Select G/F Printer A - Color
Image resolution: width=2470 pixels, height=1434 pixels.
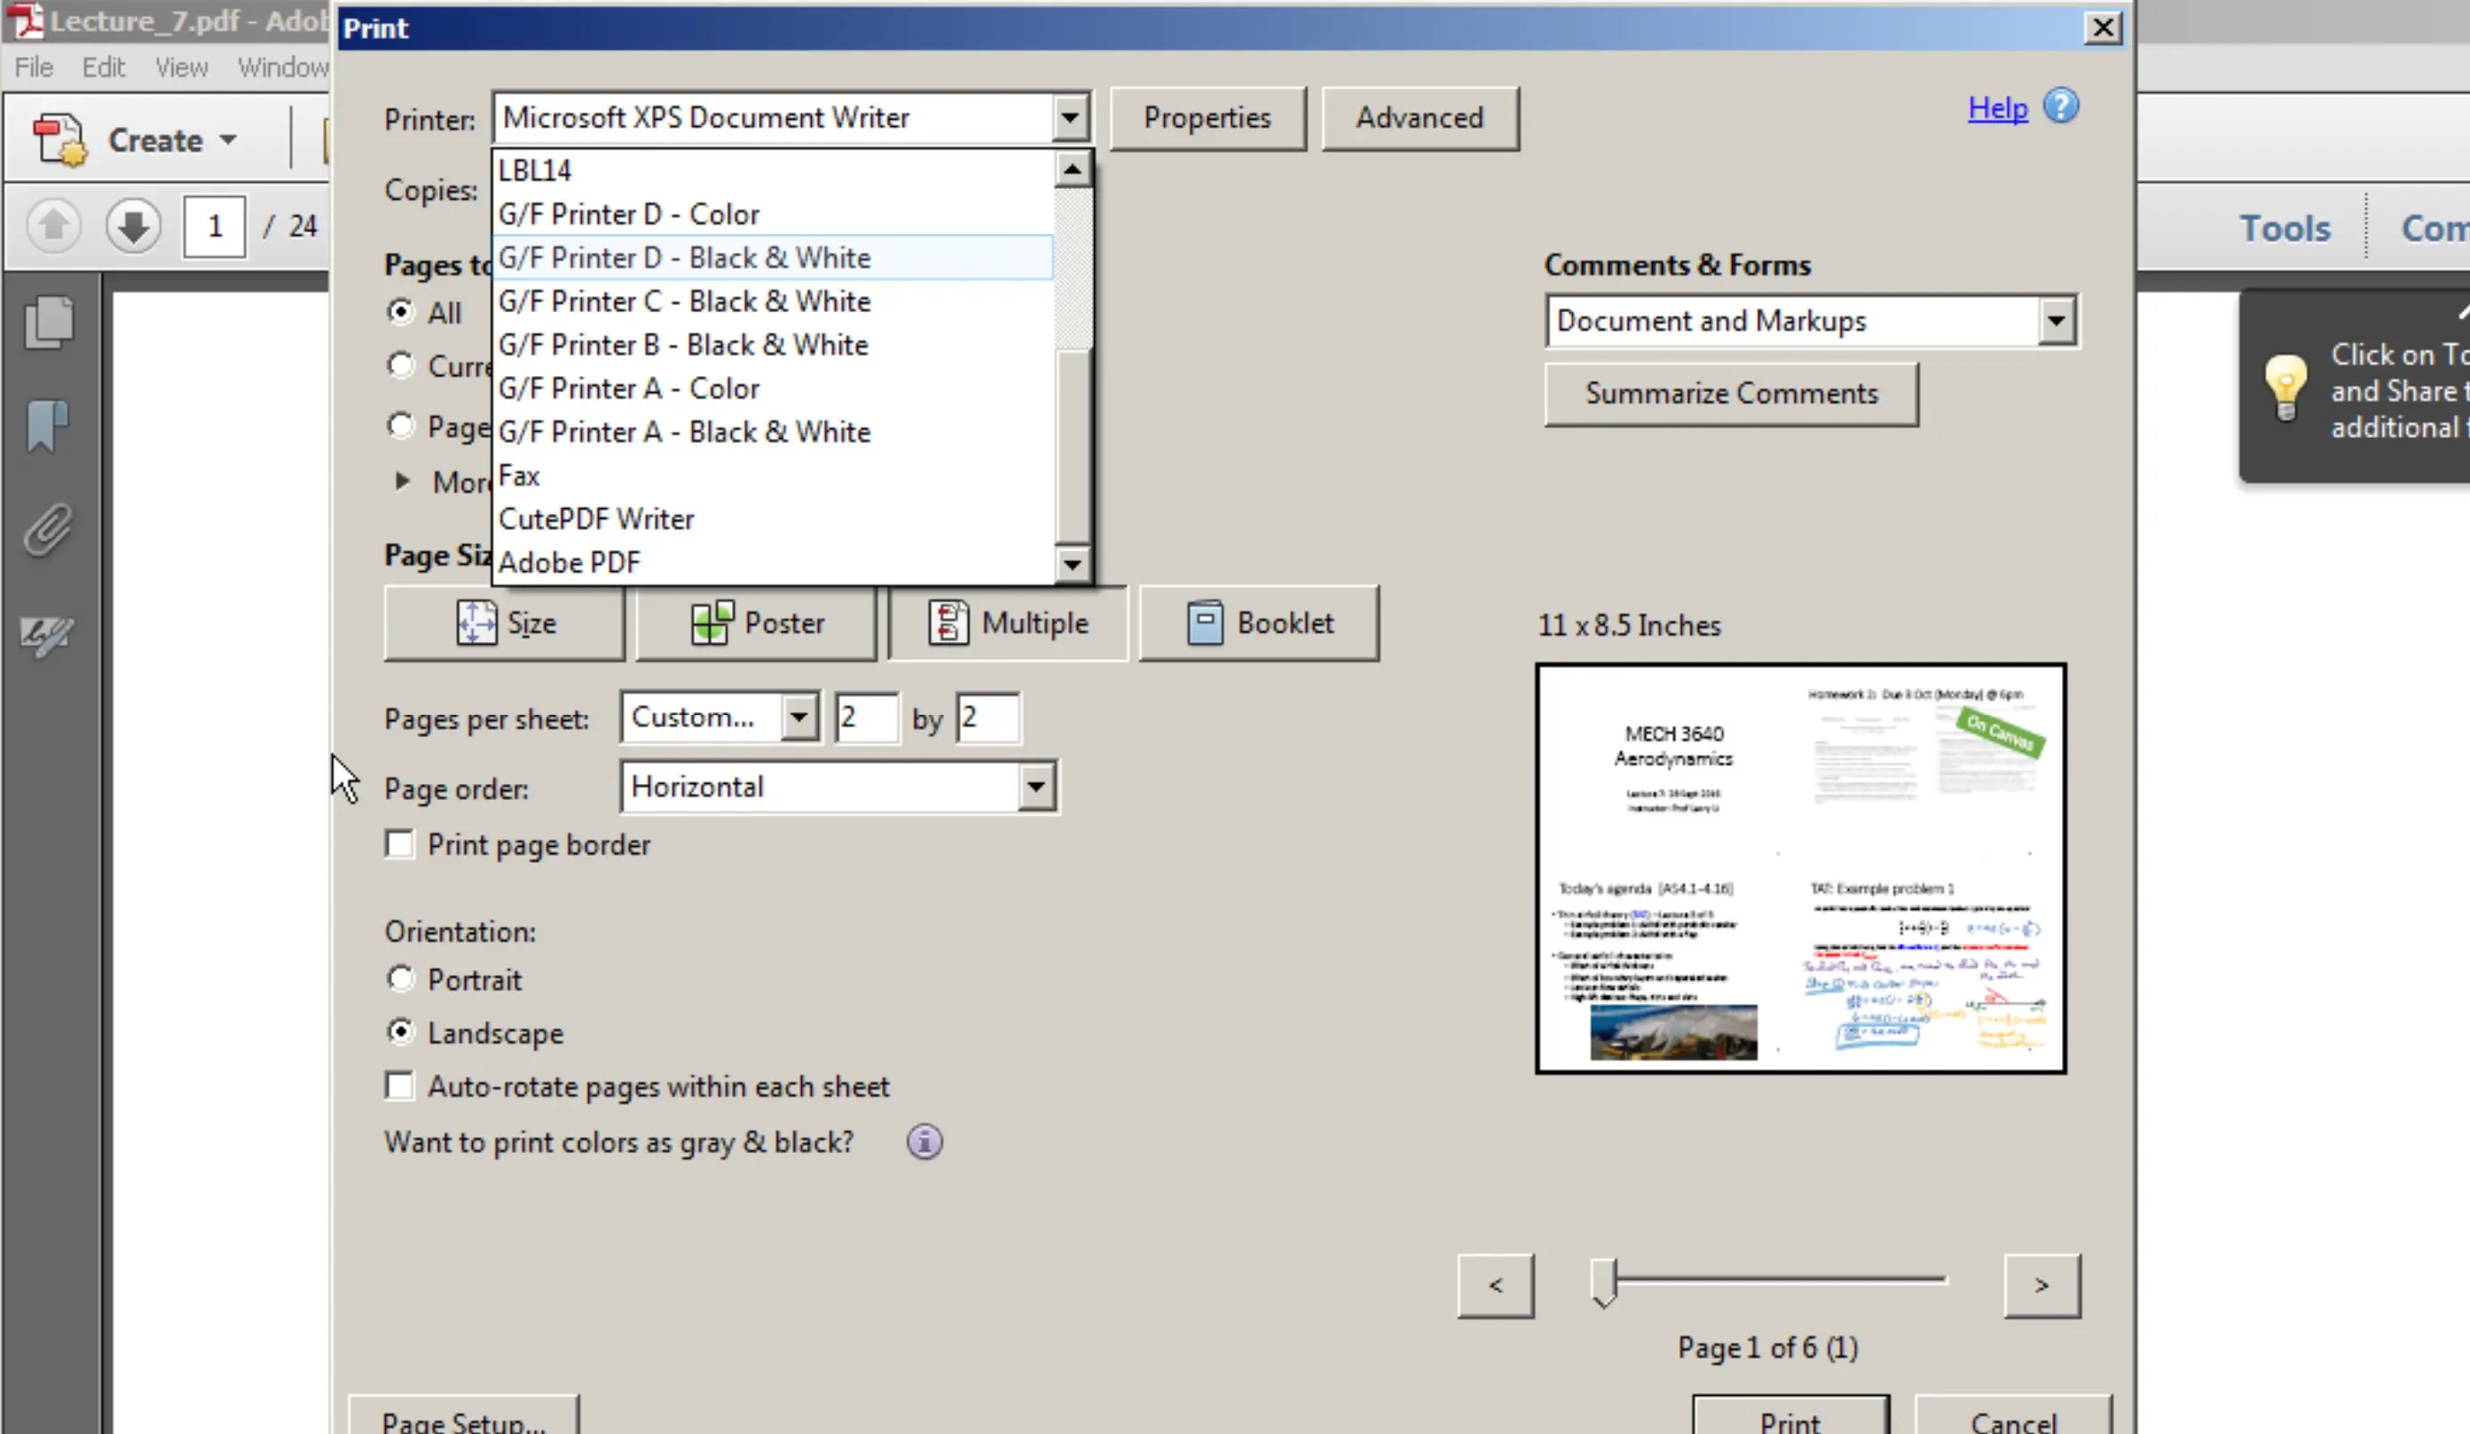coord(774,388)
